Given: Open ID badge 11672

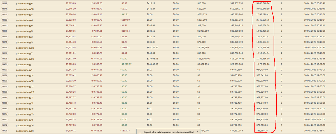Looking at the screenshot, I should (x=4, y=3).
